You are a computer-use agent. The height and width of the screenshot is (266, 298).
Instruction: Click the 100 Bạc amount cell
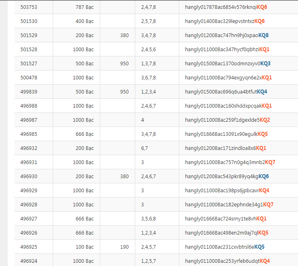[85, 247]
